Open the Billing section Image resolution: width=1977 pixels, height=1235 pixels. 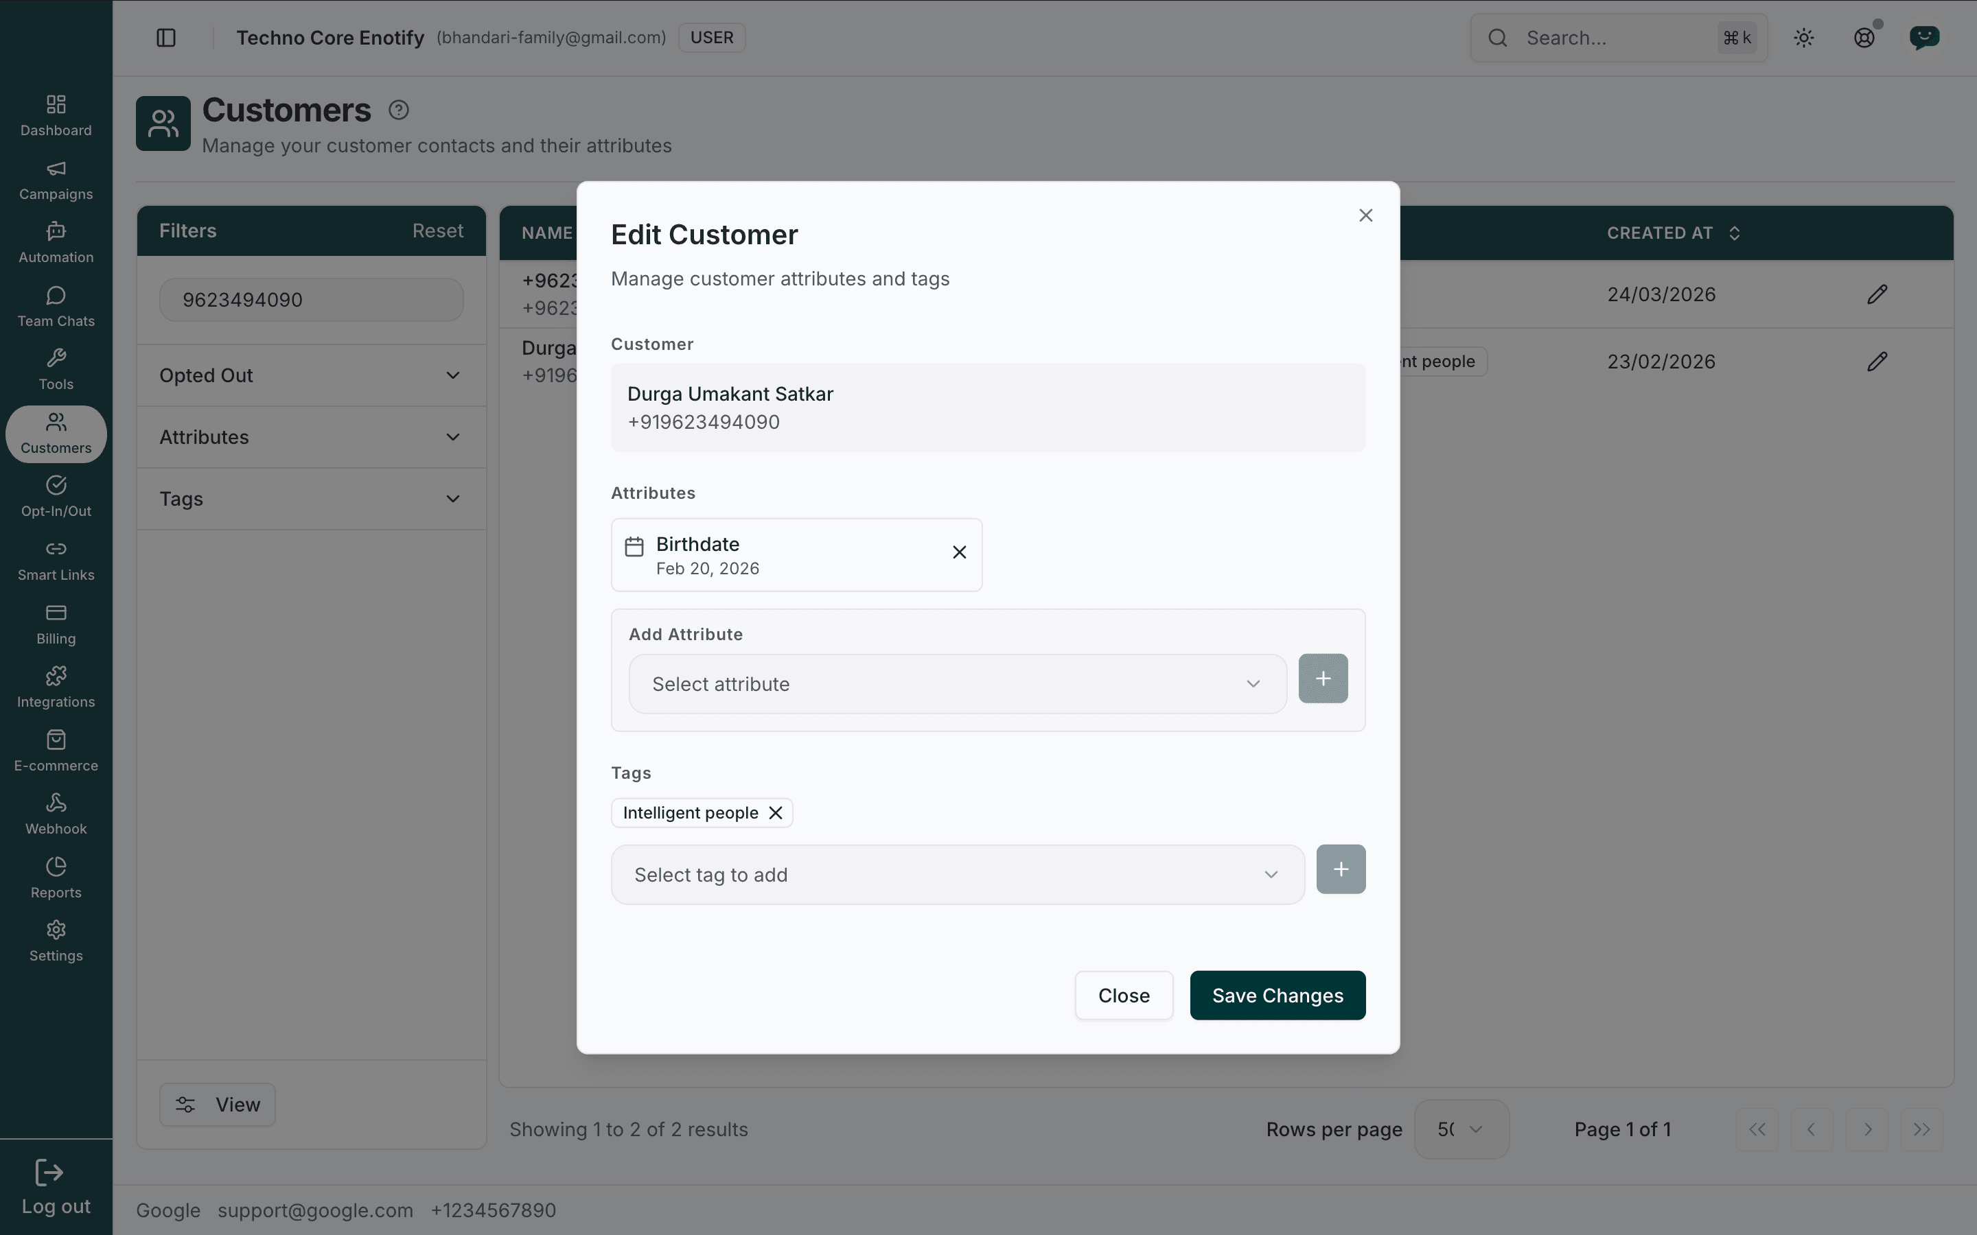(x=56, y=625)
